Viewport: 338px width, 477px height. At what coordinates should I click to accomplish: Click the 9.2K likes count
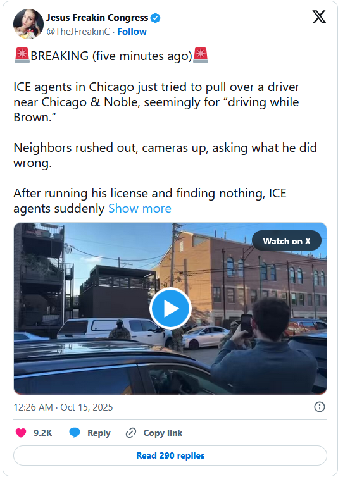43,433
